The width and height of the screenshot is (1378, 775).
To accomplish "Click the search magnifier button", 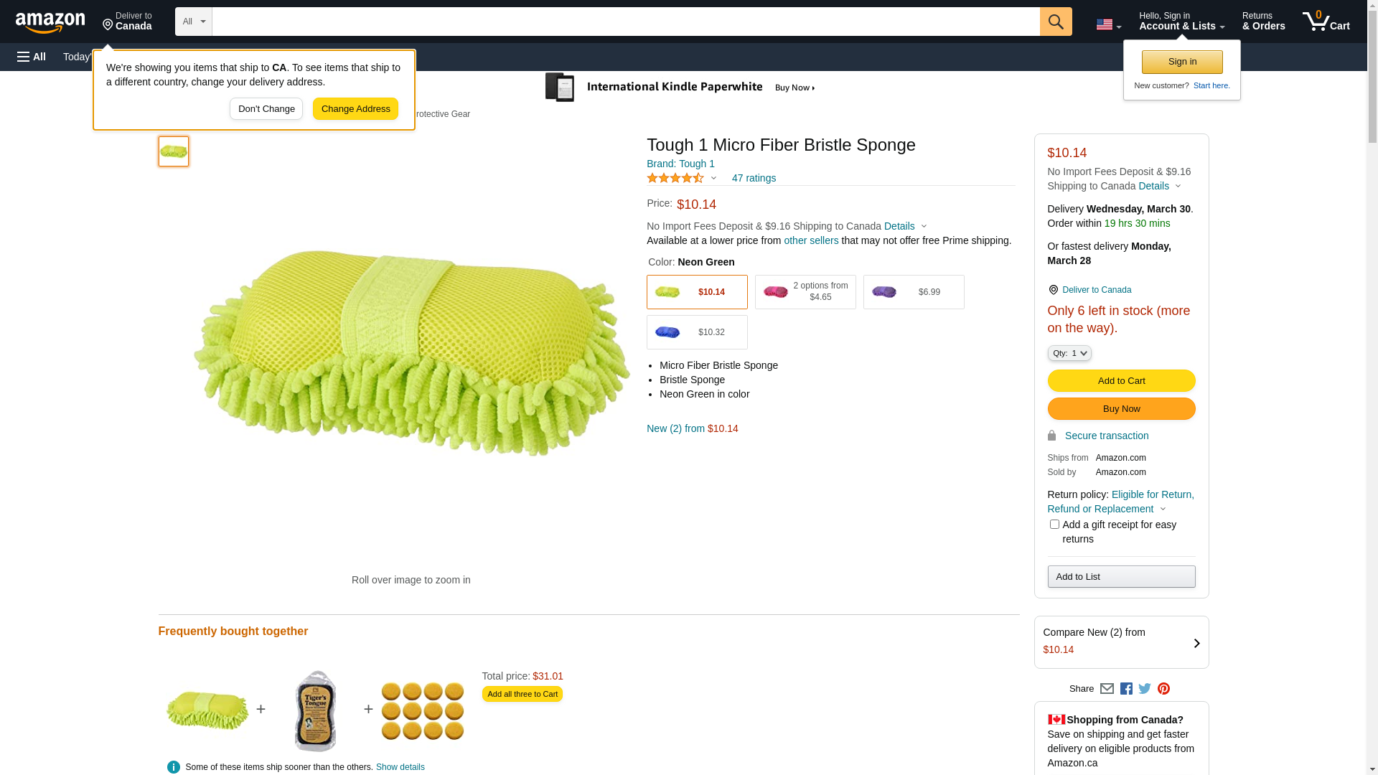I will click(1055, 22).
